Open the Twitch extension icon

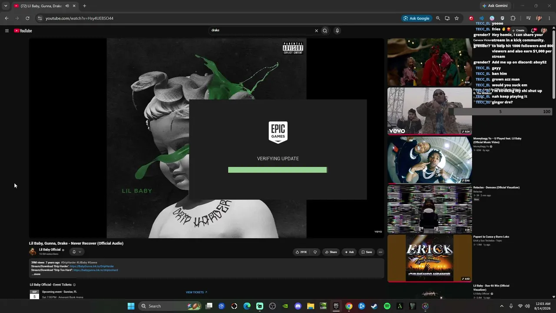(x=503, y=18)
